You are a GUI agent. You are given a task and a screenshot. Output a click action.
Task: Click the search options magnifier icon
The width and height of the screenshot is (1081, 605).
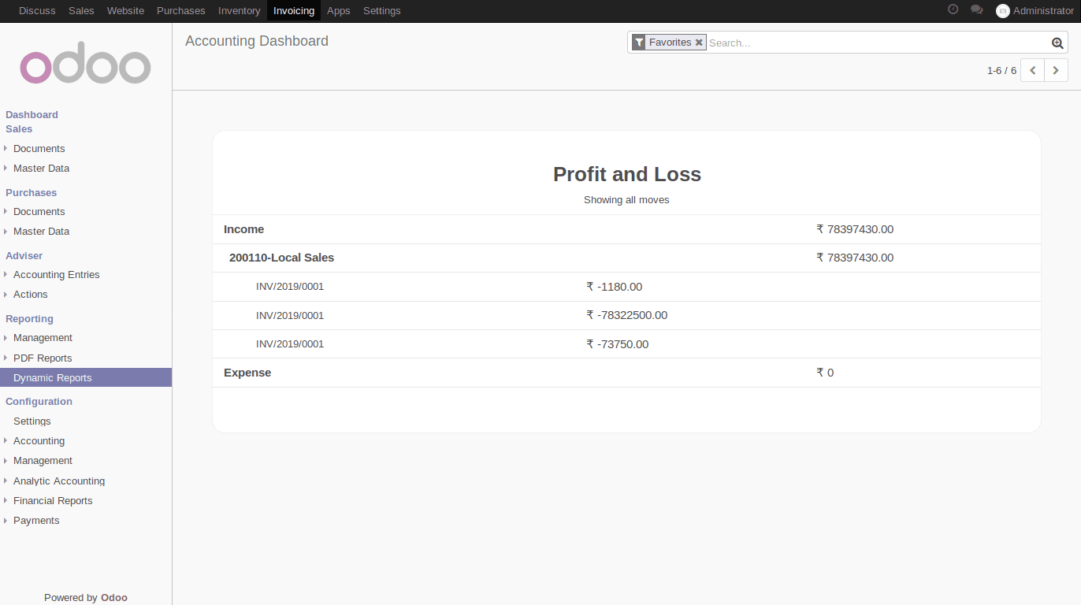click(x=1057, y=43)
